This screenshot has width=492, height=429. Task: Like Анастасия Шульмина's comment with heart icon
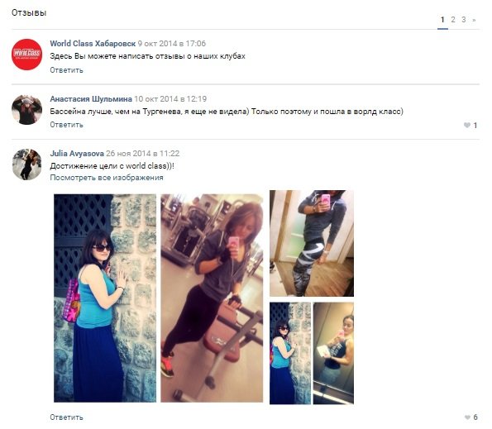(x=467, y=126)
